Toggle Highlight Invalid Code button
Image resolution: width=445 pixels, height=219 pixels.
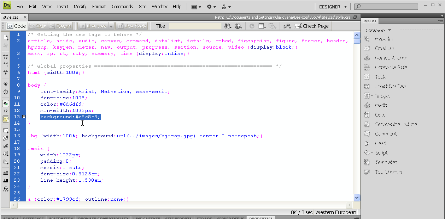pos(6,111)
